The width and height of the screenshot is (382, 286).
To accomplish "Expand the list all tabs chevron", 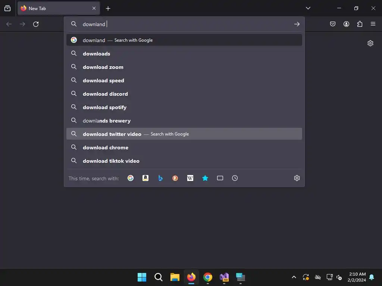I will coord(308,8).
